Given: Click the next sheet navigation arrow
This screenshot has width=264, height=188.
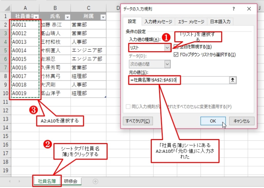Looking at the screenshot, I should (19, 181).
